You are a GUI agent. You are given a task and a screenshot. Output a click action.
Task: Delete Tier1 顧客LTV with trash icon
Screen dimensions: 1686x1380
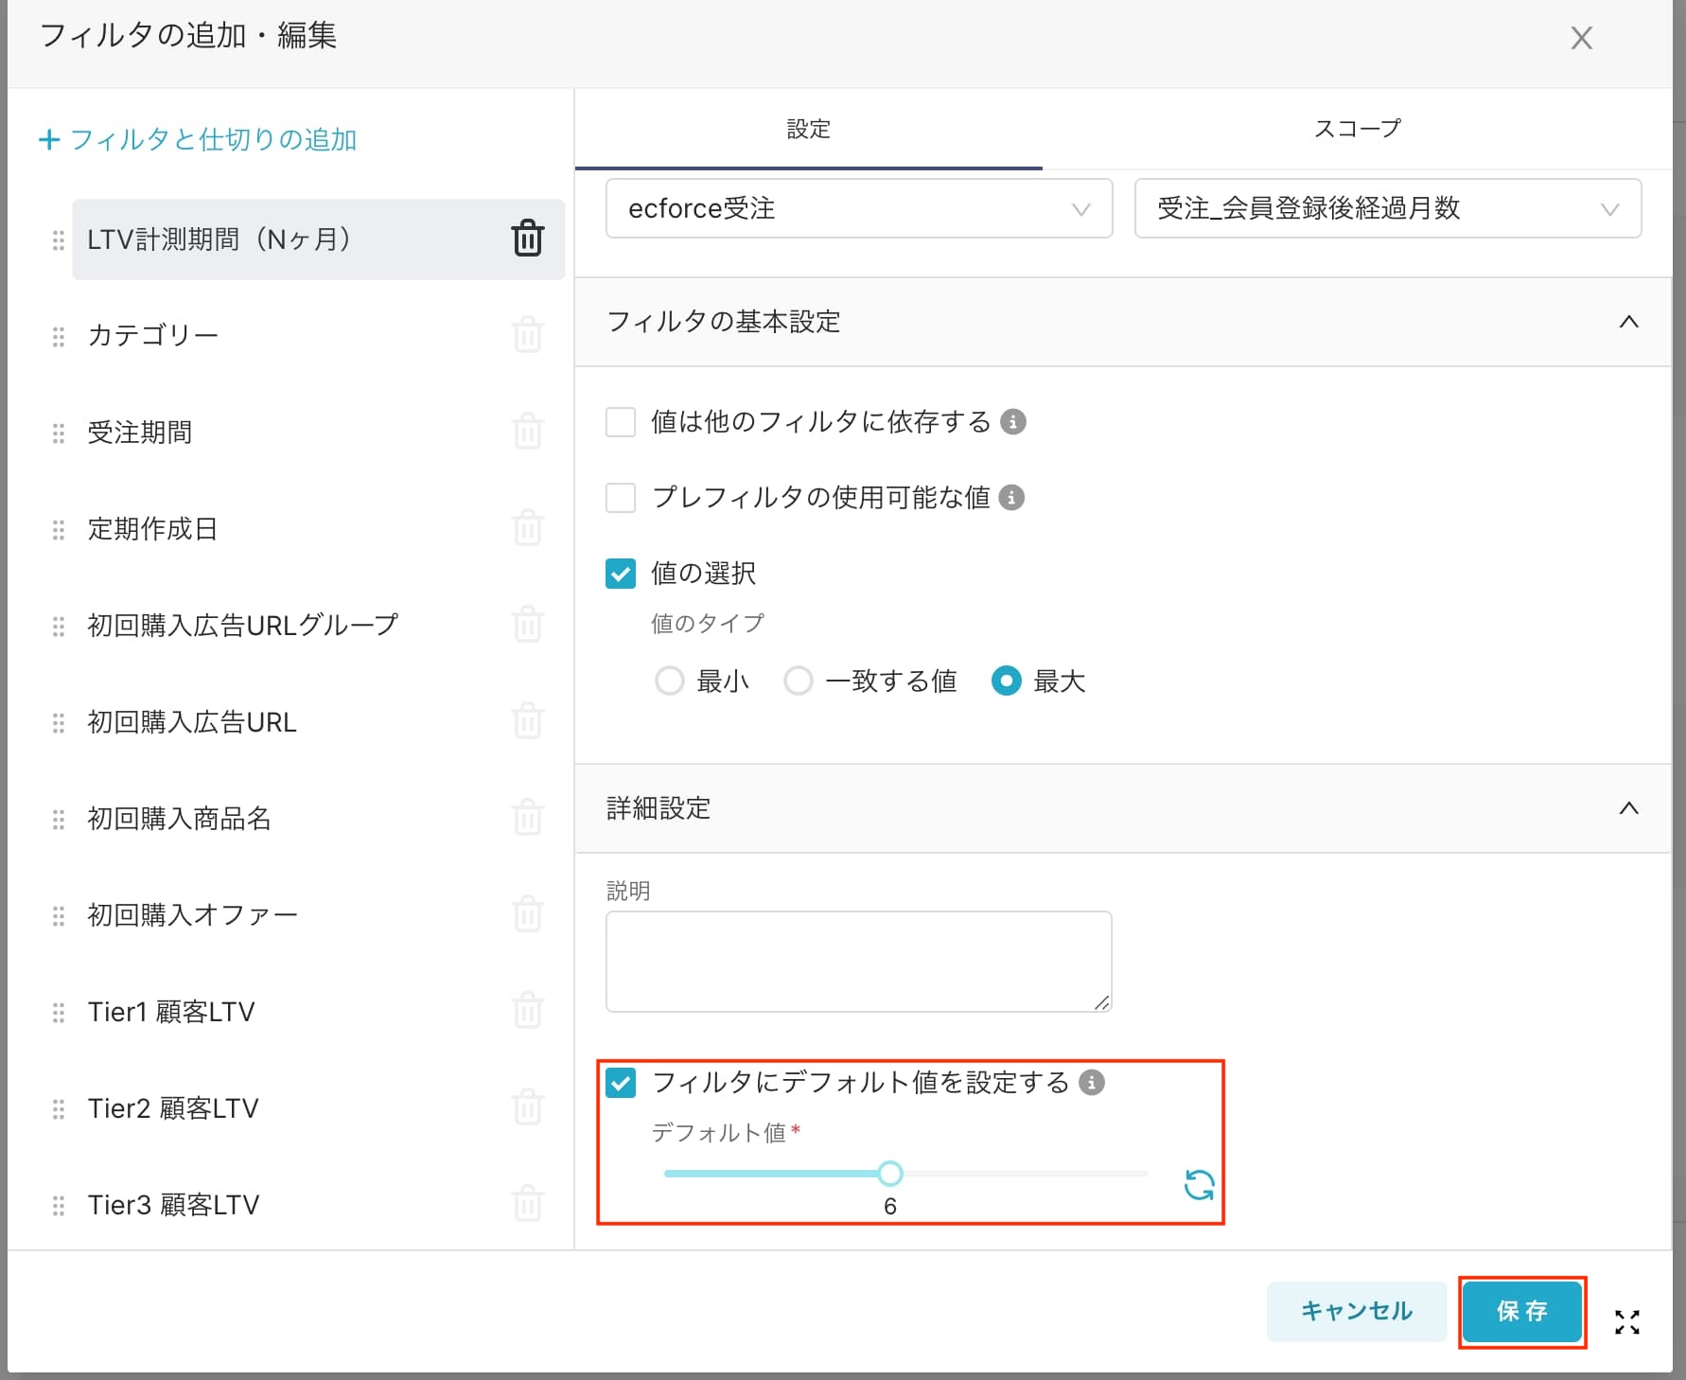point(528,1011)
